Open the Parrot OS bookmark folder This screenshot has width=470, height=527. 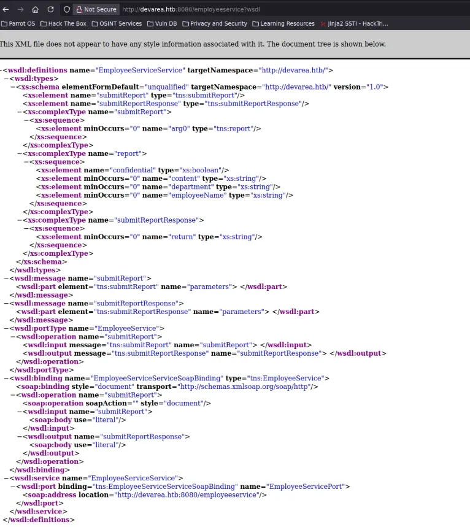click(18, 24)
